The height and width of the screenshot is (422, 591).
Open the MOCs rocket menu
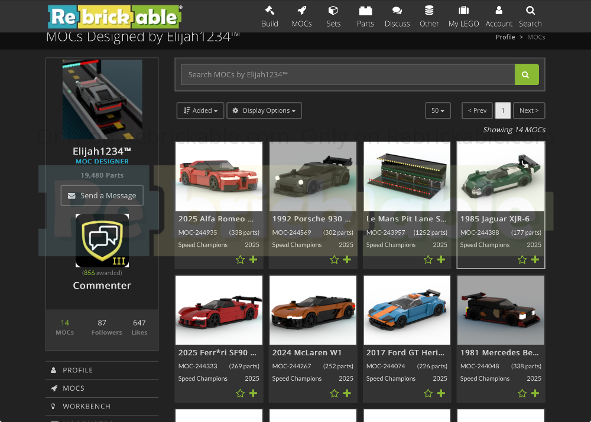(301, 17)
